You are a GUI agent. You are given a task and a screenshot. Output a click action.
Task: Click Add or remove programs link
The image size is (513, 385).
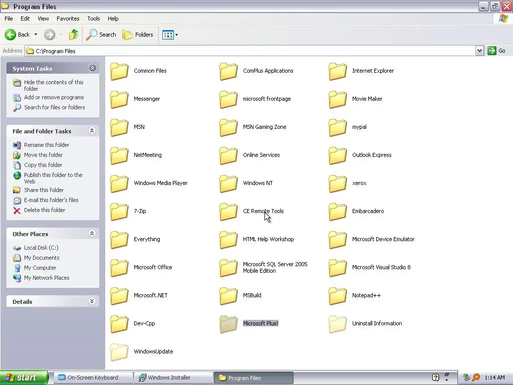pyautogui.click(x=54, y=97)
